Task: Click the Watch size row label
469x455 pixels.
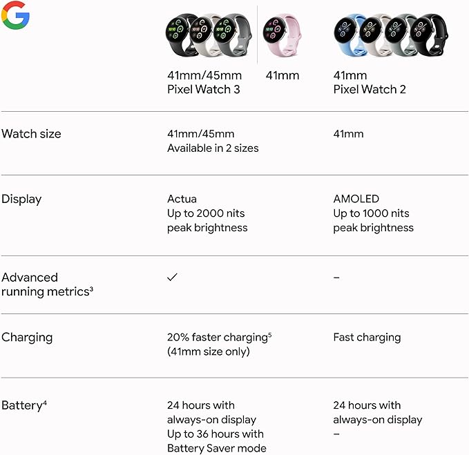Action: [31, 134]
